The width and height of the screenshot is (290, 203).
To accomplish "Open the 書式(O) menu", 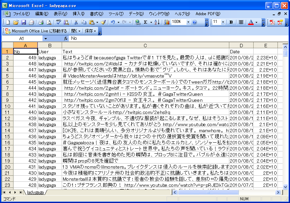I will (x=96, y=14).
